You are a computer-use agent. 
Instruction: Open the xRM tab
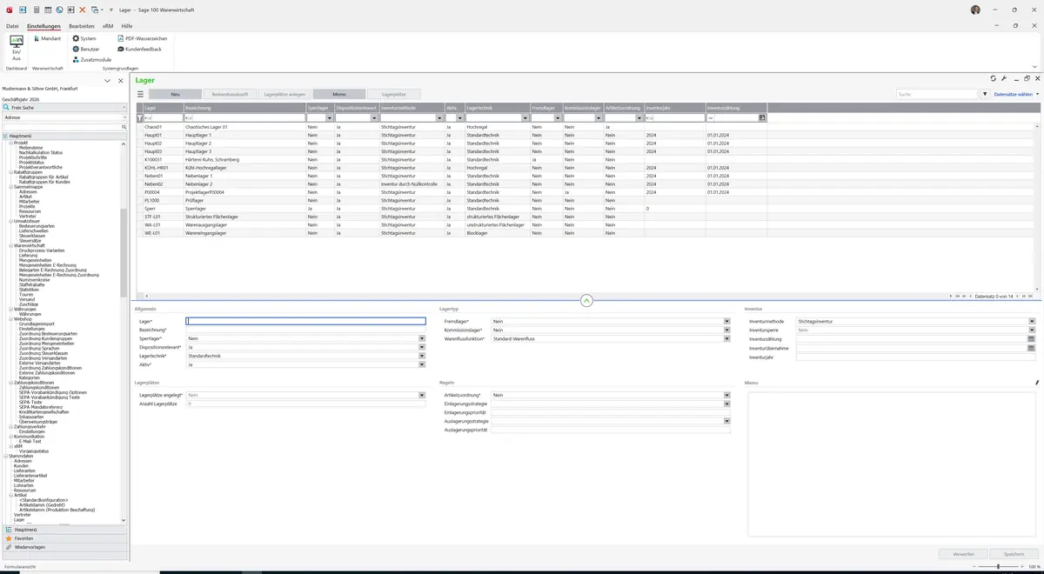tap(108, 26)
